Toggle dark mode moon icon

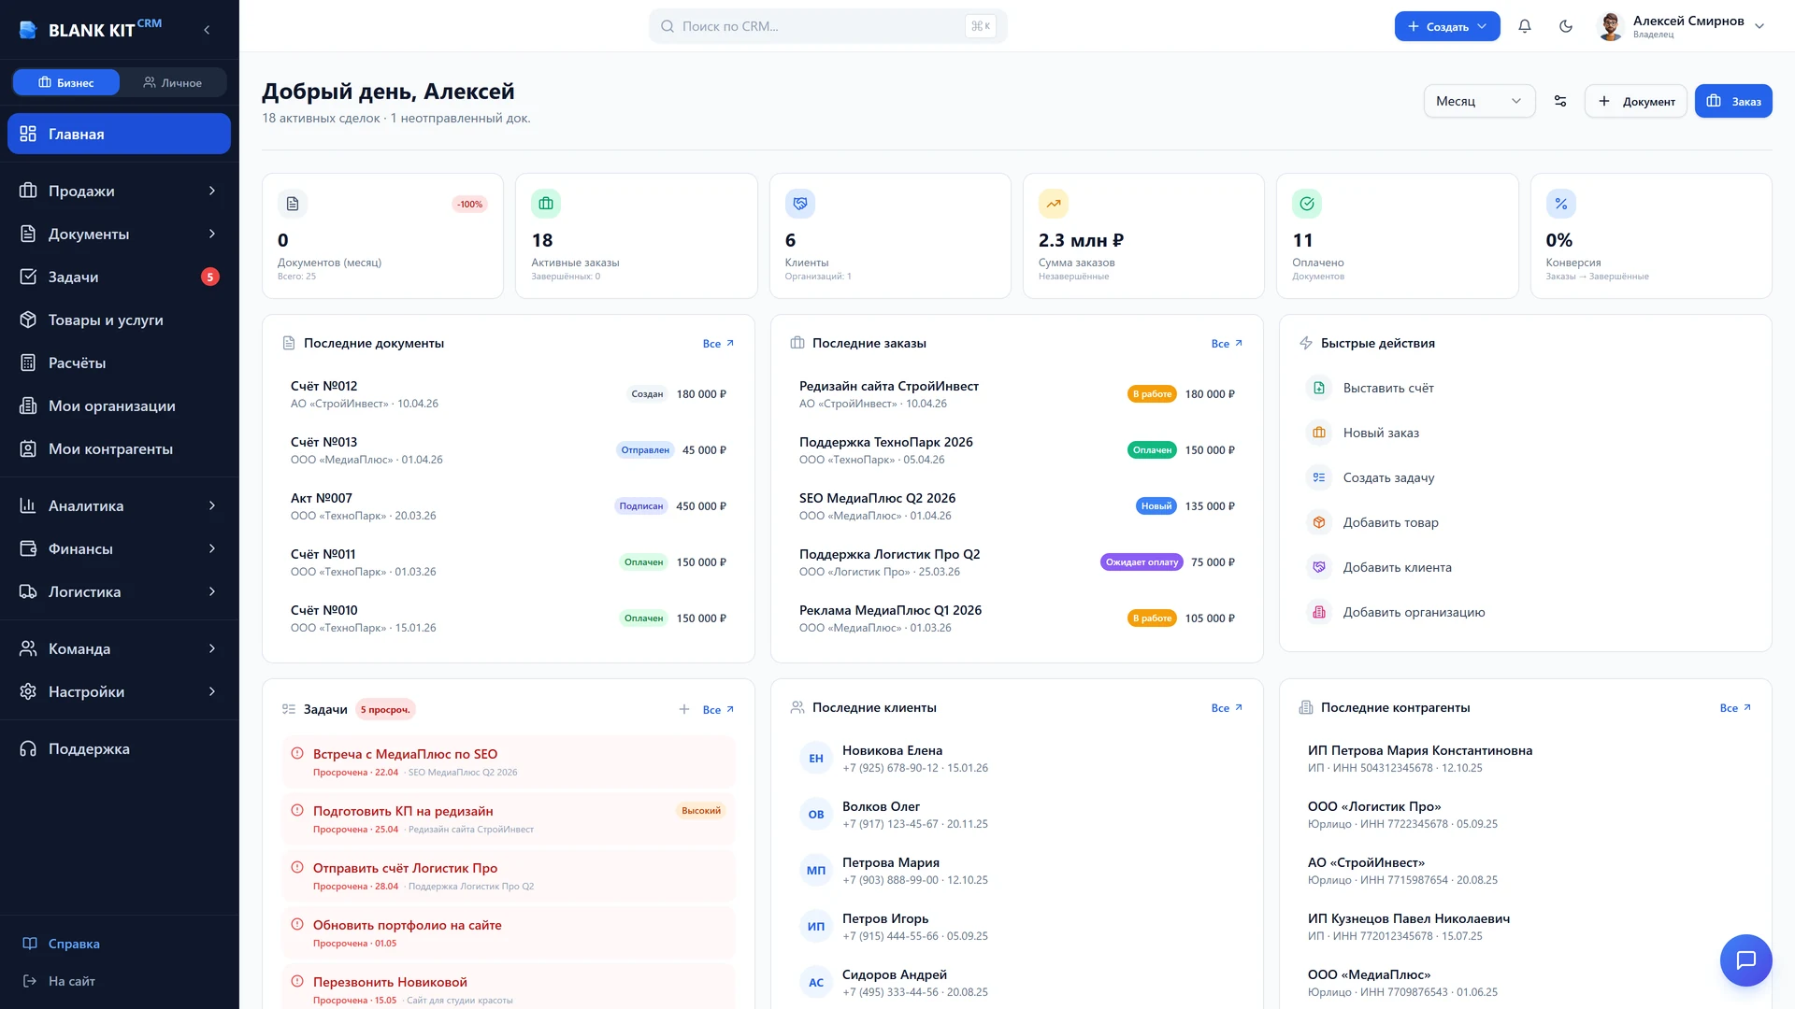point(1566,26)
